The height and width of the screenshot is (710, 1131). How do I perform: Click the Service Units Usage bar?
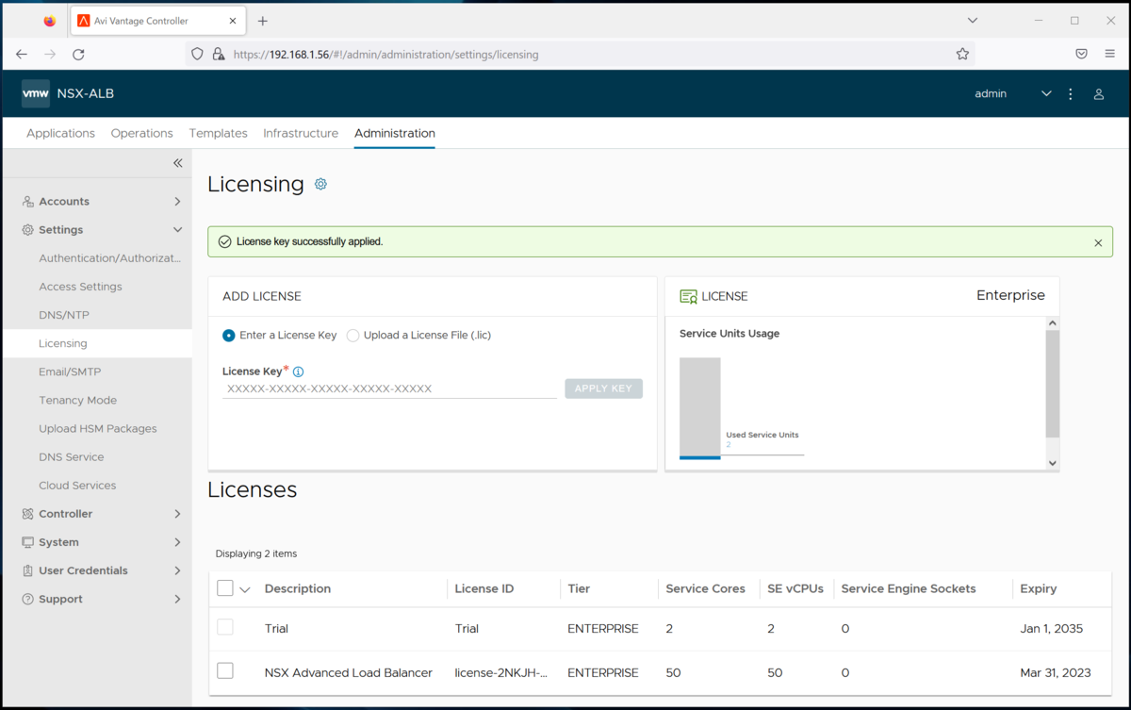700,408
